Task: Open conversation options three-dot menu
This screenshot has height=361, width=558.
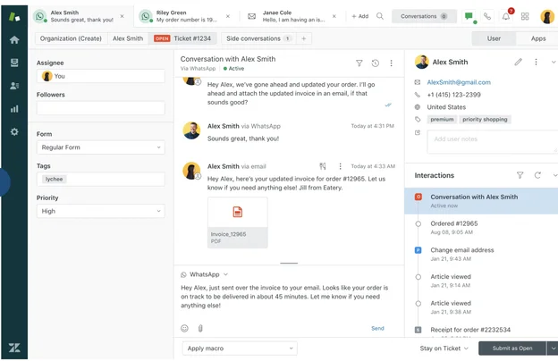Action: pos(391,63)
